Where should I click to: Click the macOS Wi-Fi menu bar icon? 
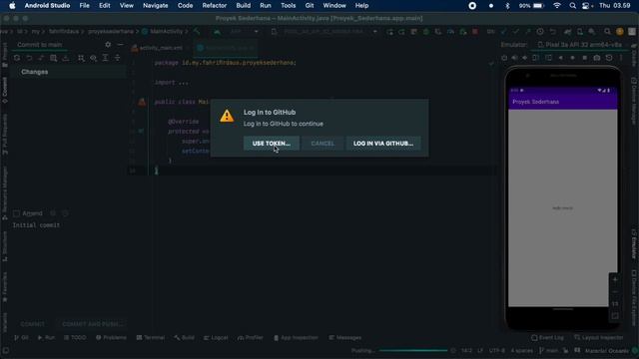tap(557, 6)
